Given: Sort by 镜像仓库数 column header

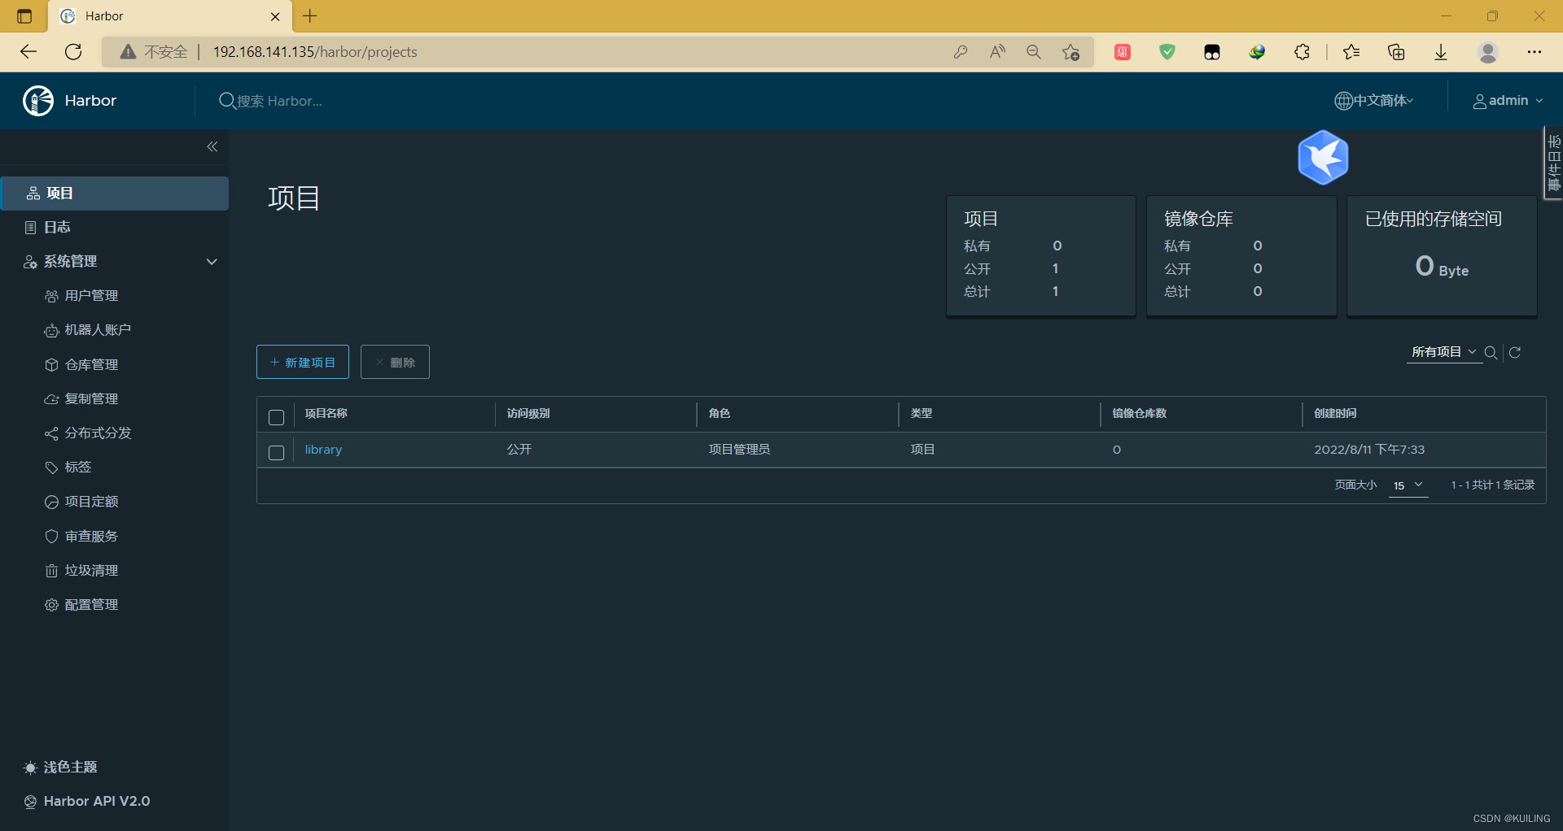Looking at the screenshot, I should (x=1140, y=414).
